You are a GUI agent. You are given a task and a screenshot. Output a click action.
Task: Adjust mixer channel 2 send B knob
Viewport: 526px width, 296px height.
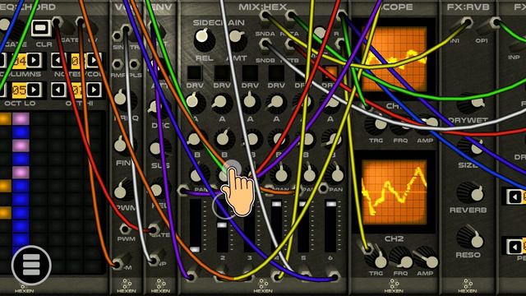pyautogui.click(x=223, y=140)
